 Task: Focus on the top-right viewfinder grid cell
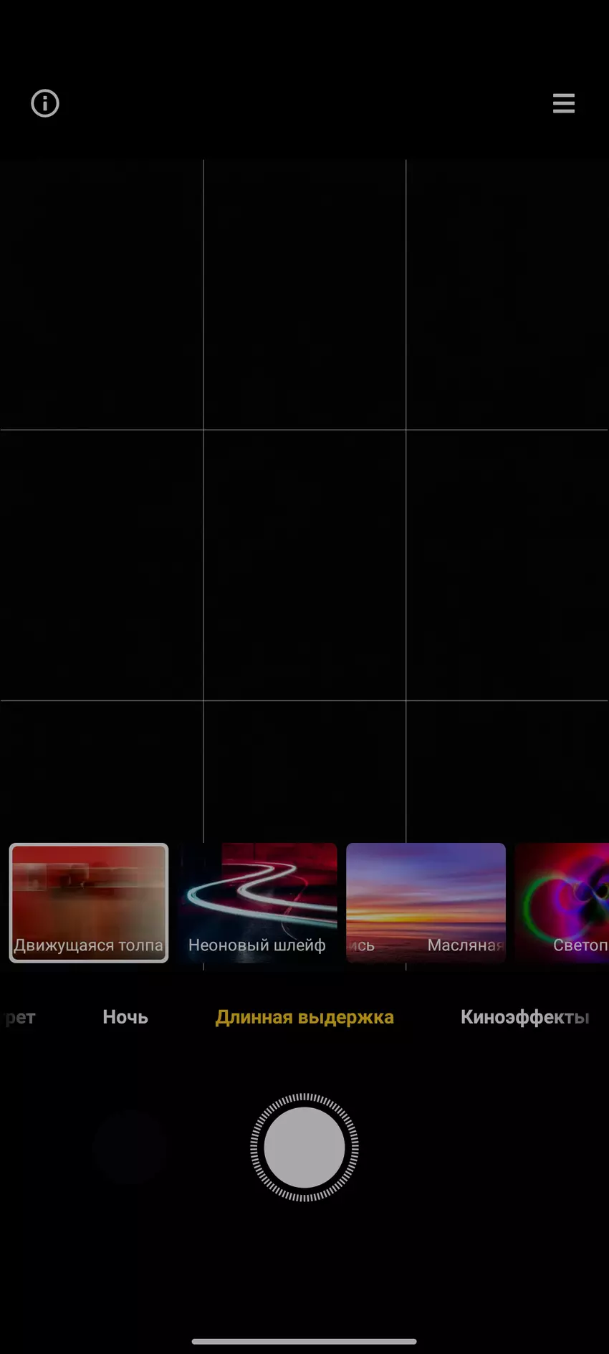pyautogui.click(x=507, y=295)
